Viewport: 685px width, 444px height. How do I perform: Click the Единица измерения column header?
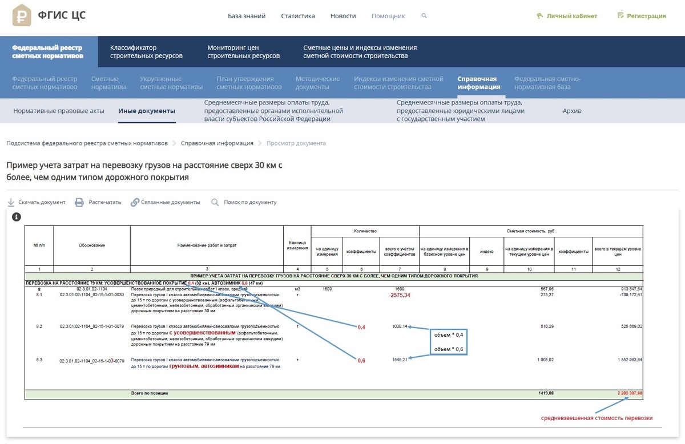(x=297, y=245)
